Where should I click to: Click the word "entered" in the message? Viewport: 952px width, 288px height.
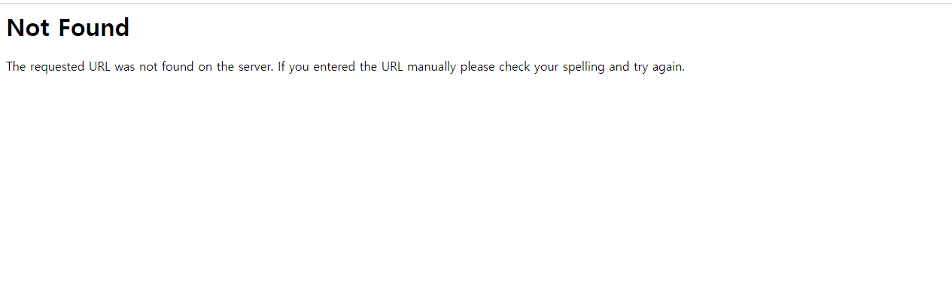point(335,66)
